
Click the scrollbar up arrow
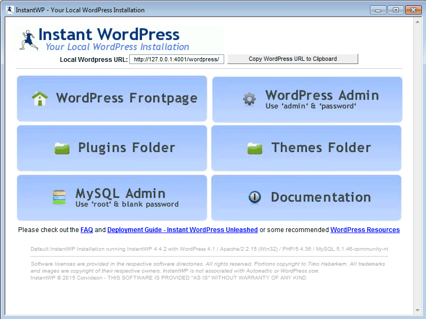[x=417, y=22]
